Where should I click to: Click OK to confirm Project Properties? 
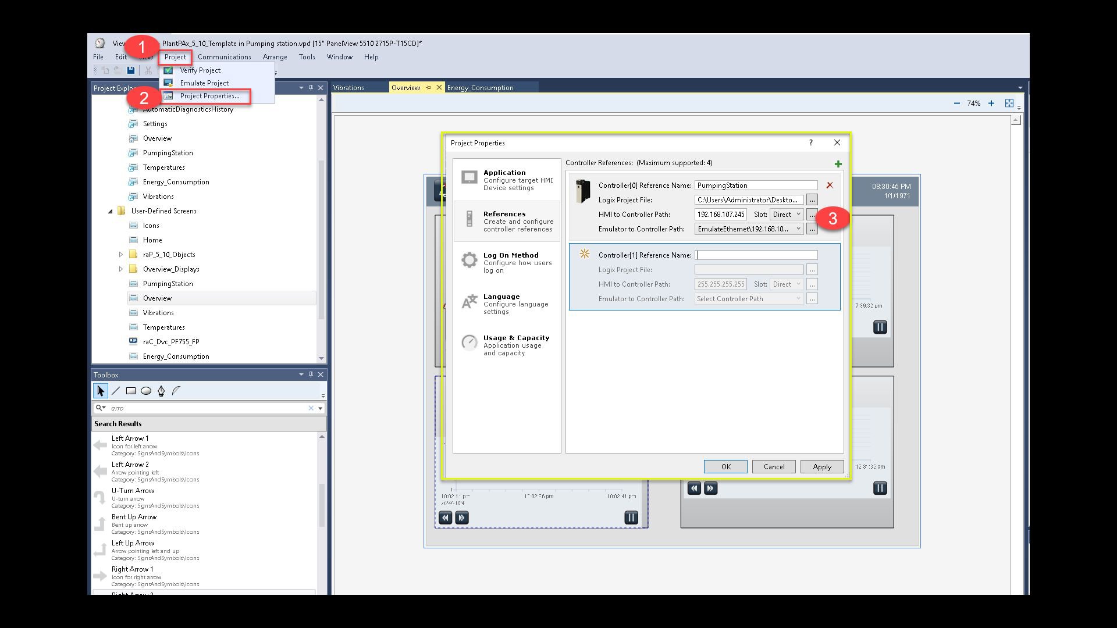pyautogui.click(x=725, y=467)
